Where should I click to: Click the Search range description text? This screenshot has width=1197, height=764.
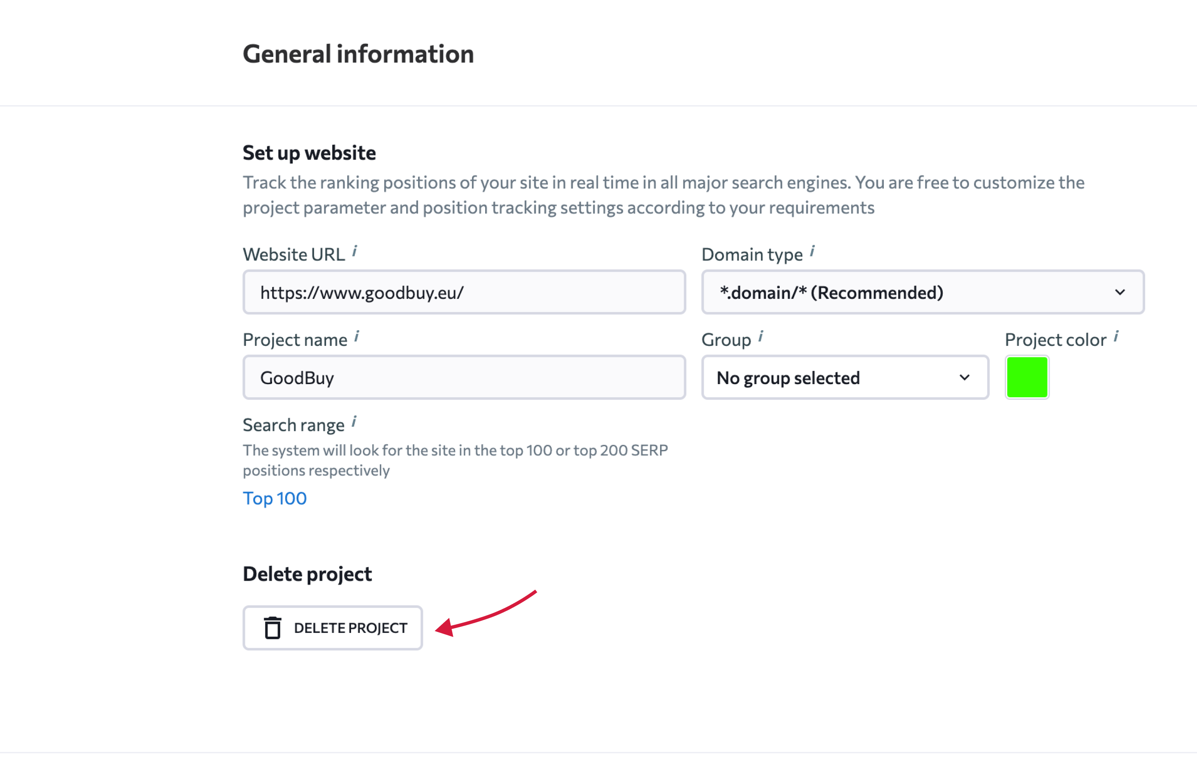coord(455,460)
